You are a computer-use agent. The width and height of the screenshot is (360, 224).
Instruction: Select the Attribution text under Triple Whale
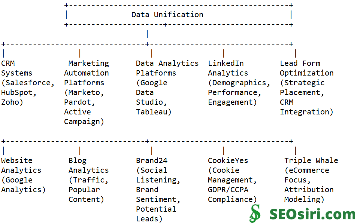[x=309, y=190]
